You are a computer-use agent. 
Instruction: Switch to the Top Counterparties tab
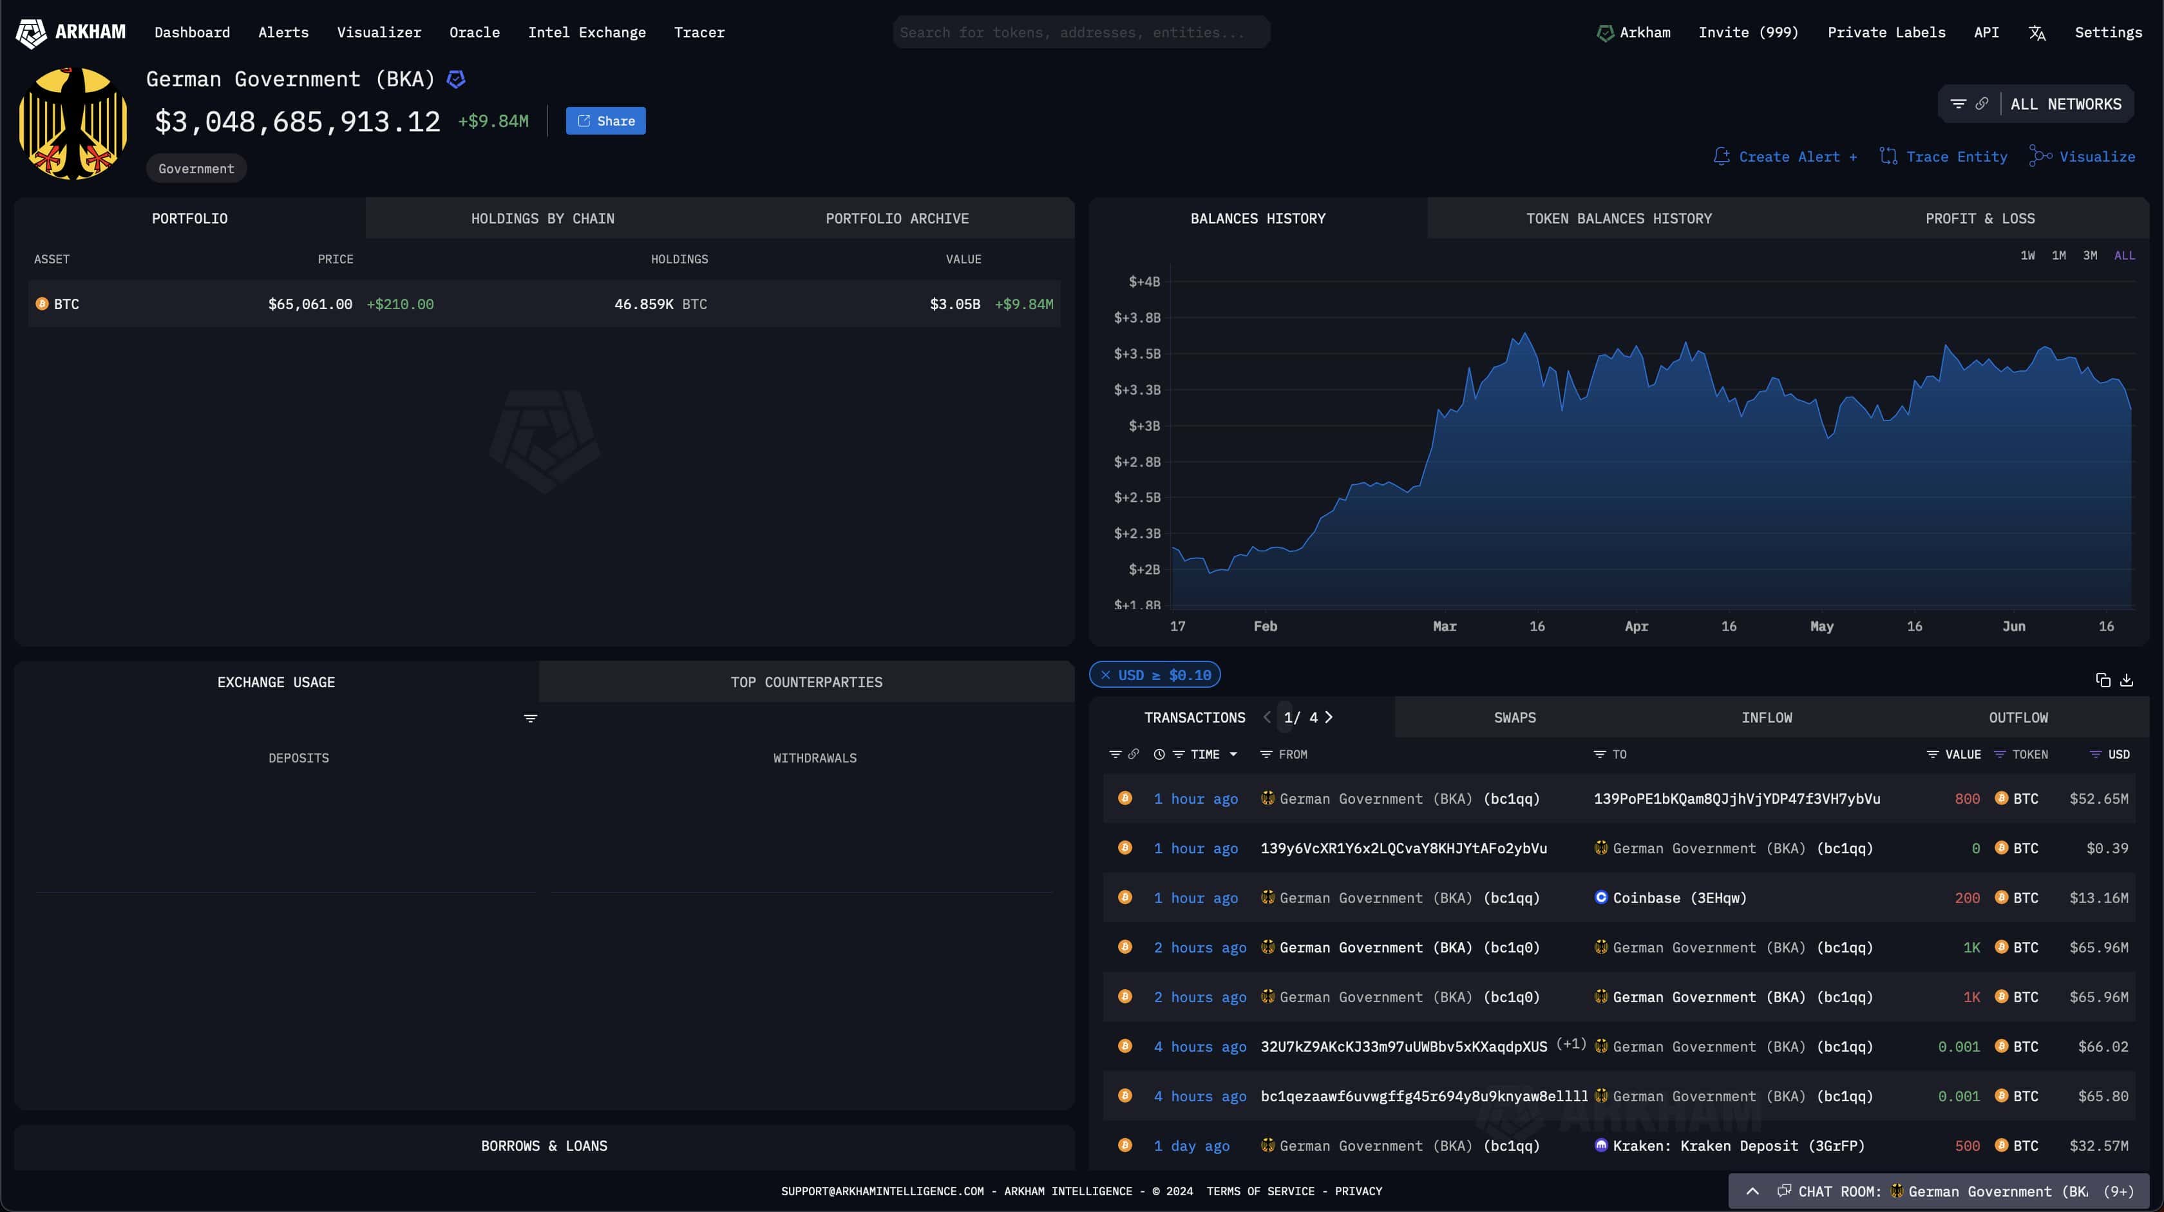[806, 682]
